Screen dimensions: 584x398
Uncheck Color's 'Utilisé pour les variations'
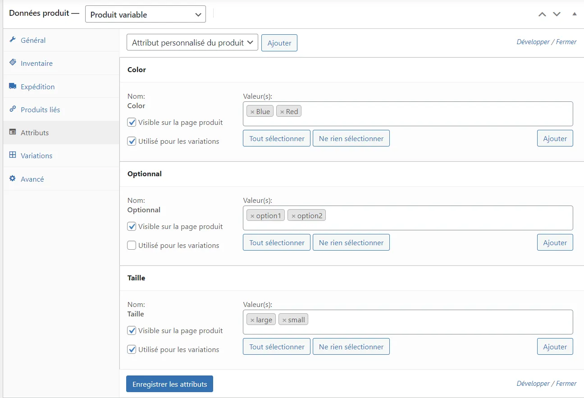click(x=132, y=141)
